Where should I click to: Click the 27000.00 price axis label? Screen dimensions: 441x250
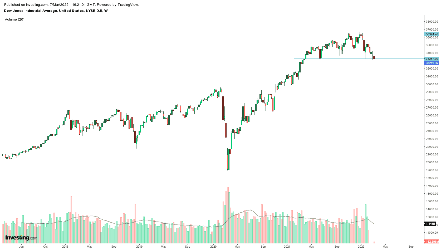[x=432, y=108]
